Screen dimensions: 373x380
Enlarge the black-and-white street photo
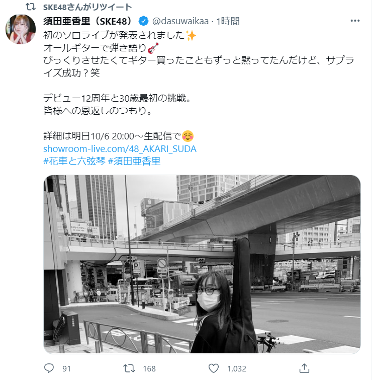[x=202, y=264]
